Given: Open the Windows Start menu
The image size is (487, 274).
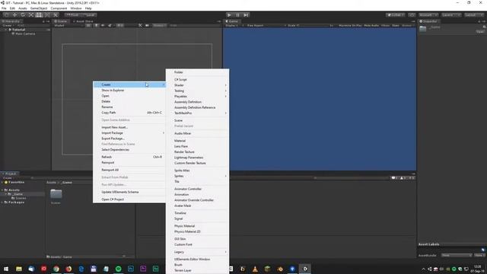Looking at the screenshot, I should pyautogui.click(x=6, y=269).
